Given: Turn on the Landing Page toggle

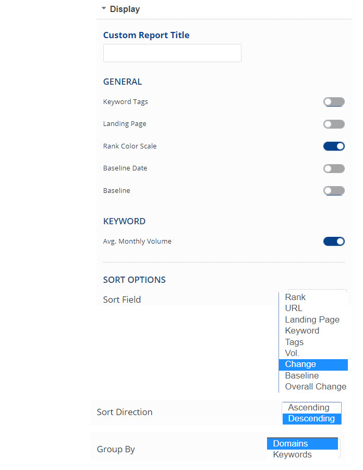Looking at the screenshot, I should point(334,124).
